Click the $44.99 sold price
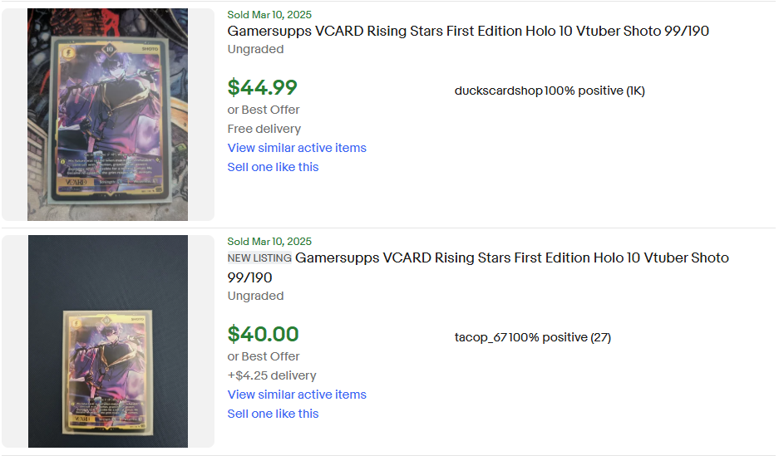 (x=262, y=87)
